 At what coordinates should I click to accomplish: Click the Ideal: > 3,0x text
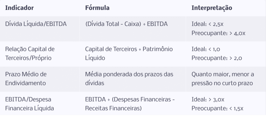pos(208,100)
